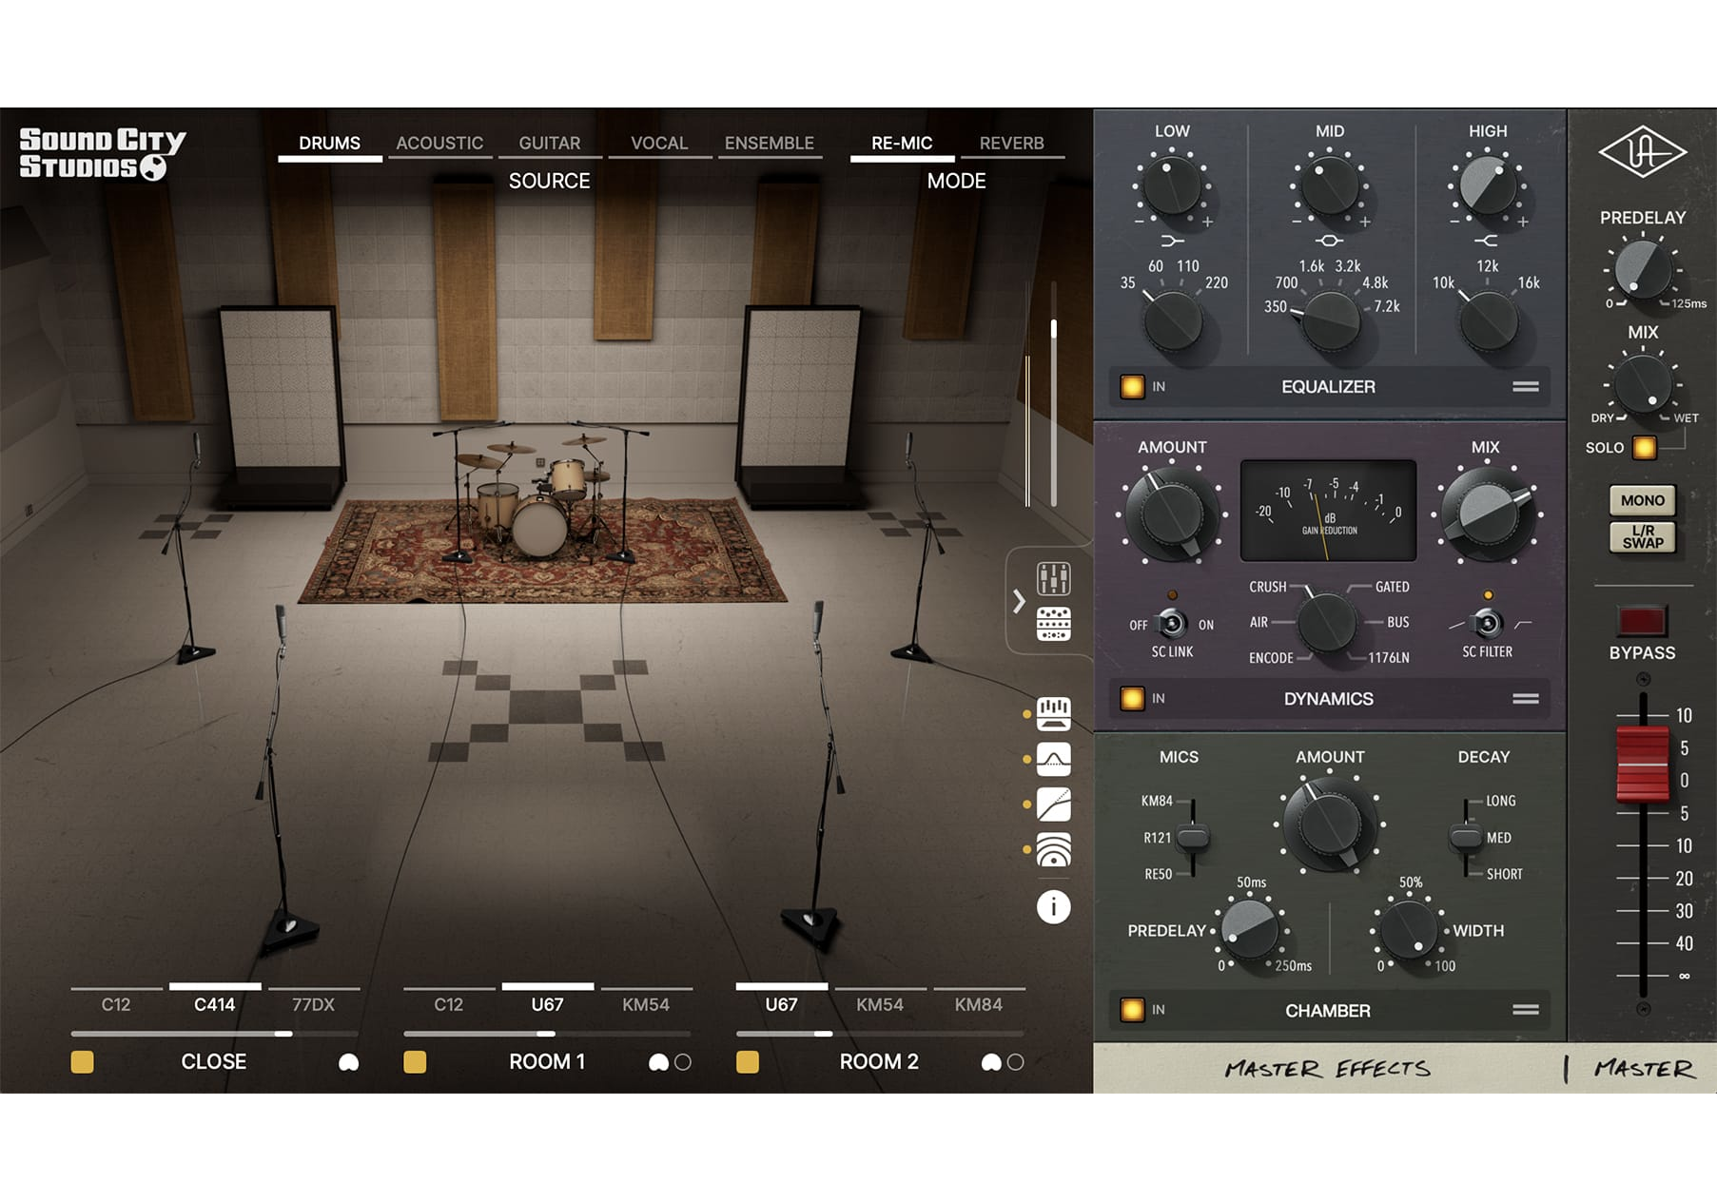The image size is (1717, 1202).
Task: Click the EQ LOW gain knob
Action: pos(1172,185)
